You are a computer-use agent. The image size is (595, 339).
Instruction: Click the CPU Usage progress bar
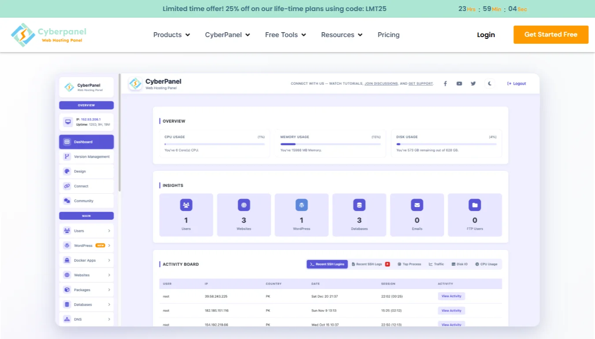[215, 144]
